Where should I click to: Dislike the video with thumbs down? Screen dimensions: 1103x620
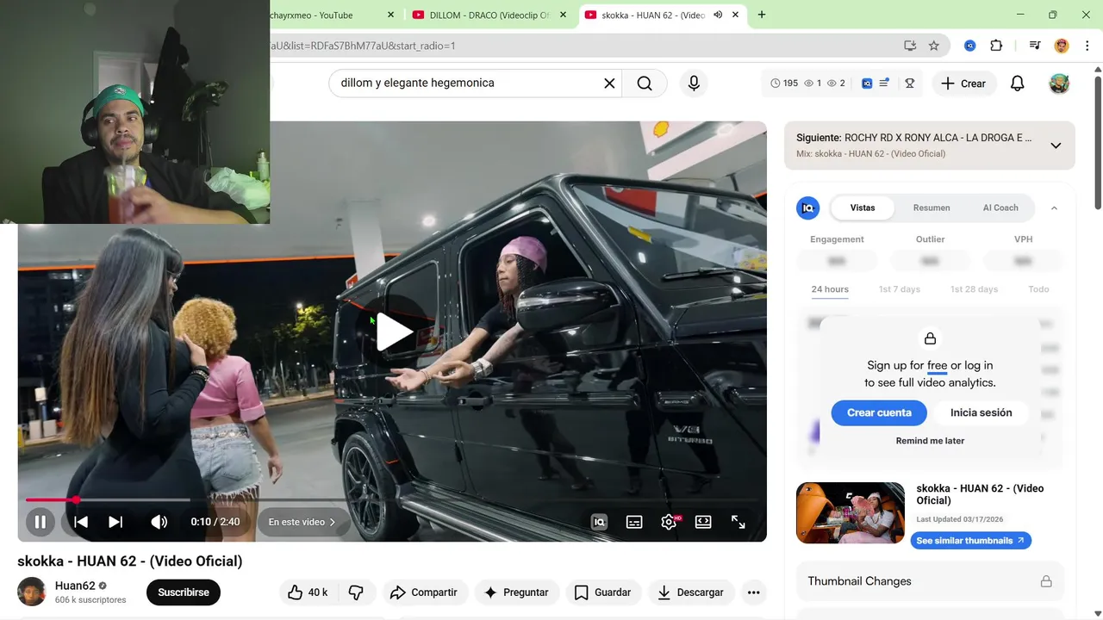(356, 592)
